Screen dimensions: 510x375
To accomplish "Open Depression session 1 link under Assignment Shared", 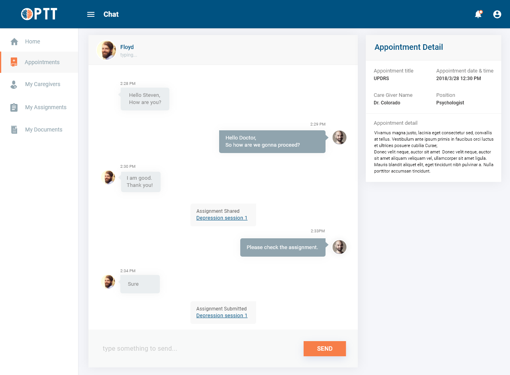I will coord(222,218).
